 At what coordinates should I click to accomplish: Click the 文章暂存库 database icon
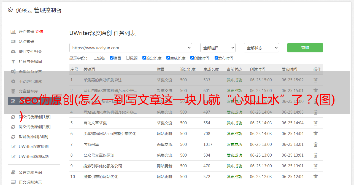[13, 91]
